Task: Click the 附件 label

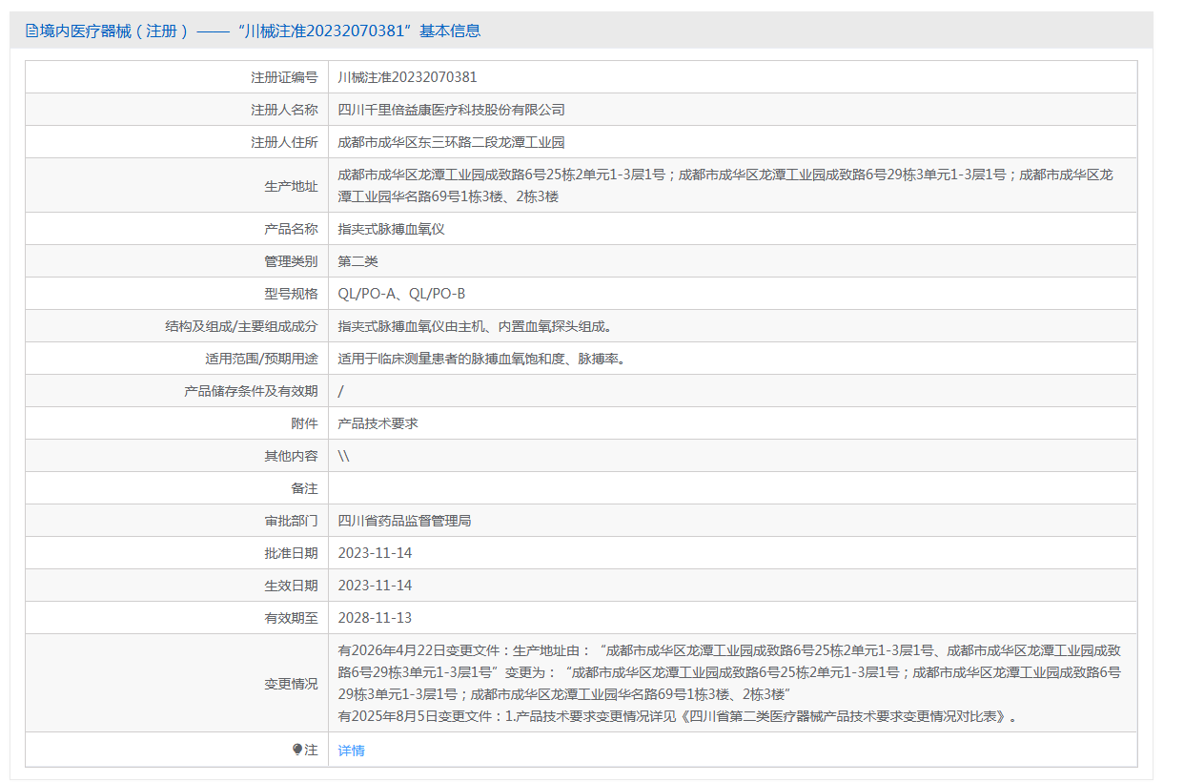Action: (x=304, y=423)
